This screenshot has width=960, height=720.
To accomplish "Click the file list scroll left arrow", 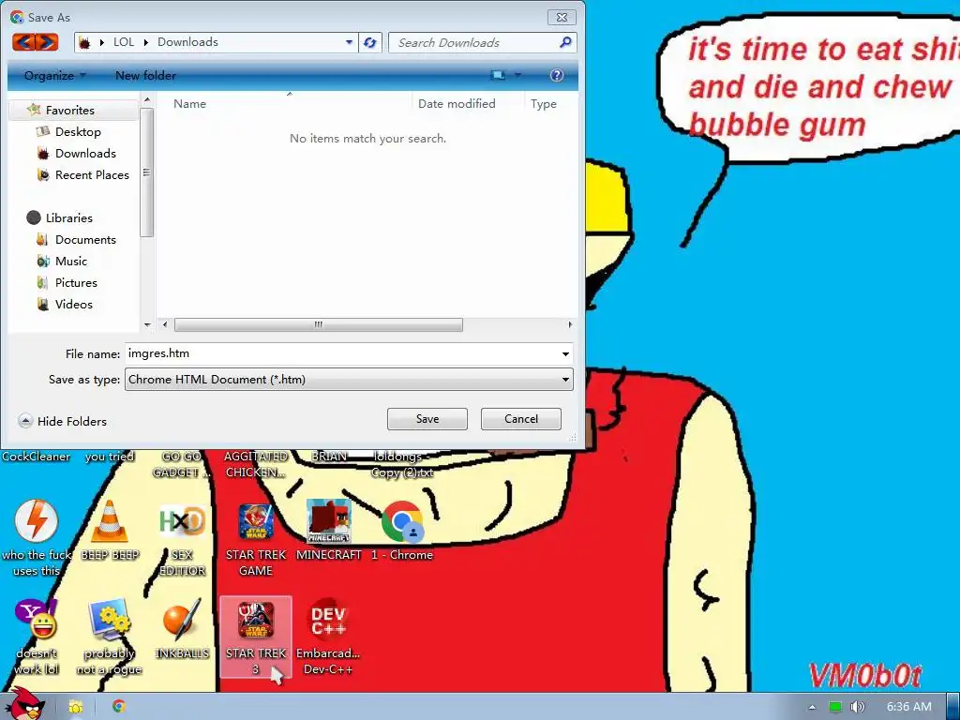I will coord(165,324).
